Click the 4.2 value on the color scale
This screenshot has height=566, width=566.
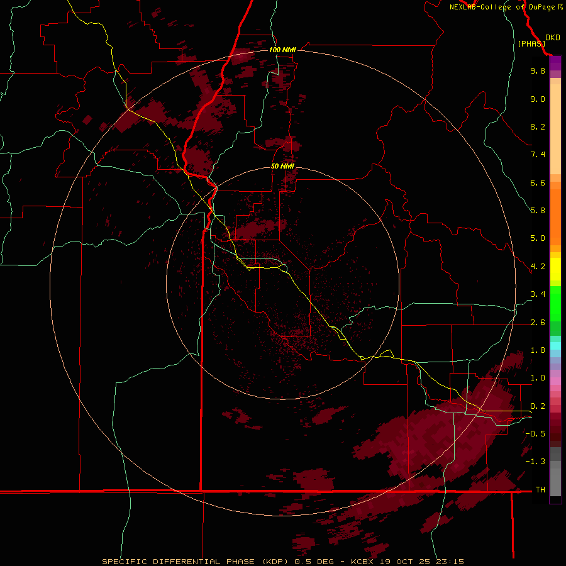point(538,267)
